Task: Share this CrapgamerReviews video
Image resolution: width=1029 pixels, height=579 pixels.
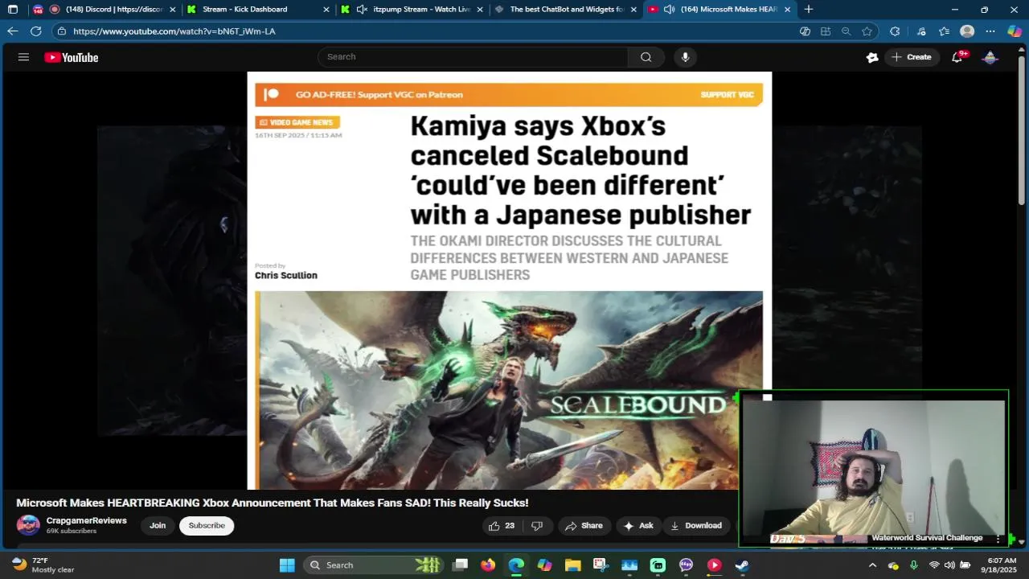Action: [584, 526]
